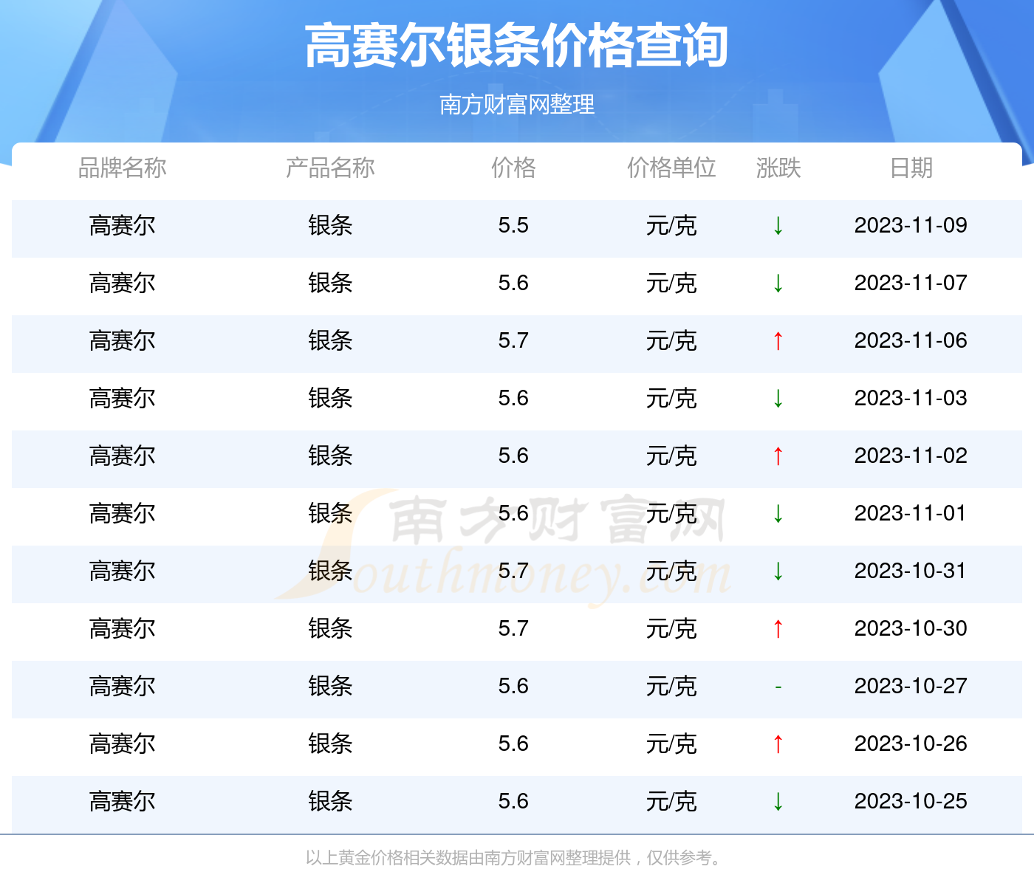Click price 5.5 in the 2023-11-09 row

(513, 225)
